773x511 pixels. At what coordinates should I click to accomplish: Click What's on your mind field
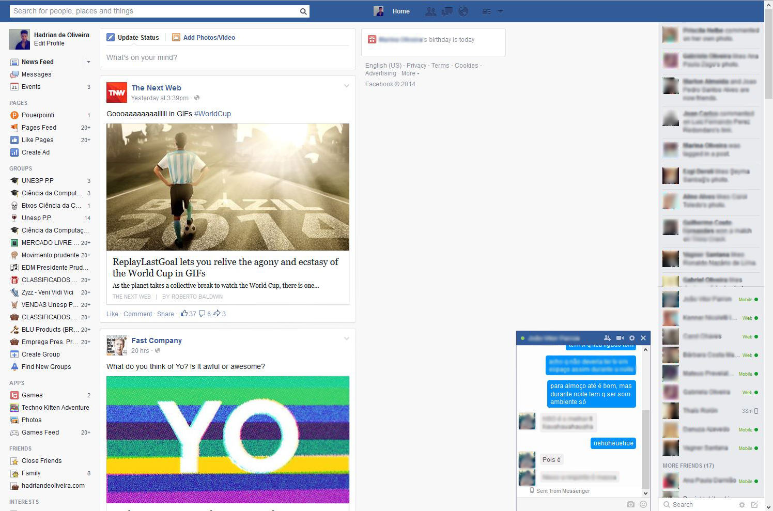coord(227,57)
